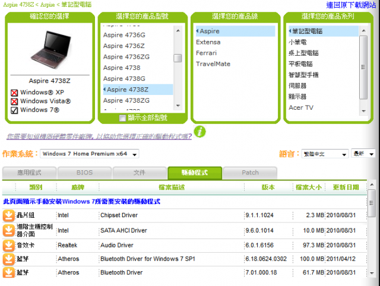Choose TravelMate product line

pos(213,64)
